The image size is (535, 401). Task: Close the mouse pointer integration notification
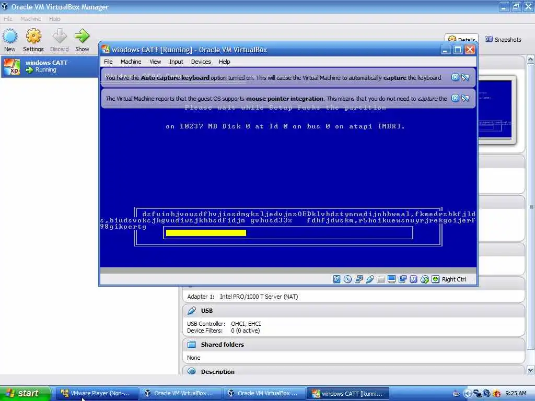(455, 98)
